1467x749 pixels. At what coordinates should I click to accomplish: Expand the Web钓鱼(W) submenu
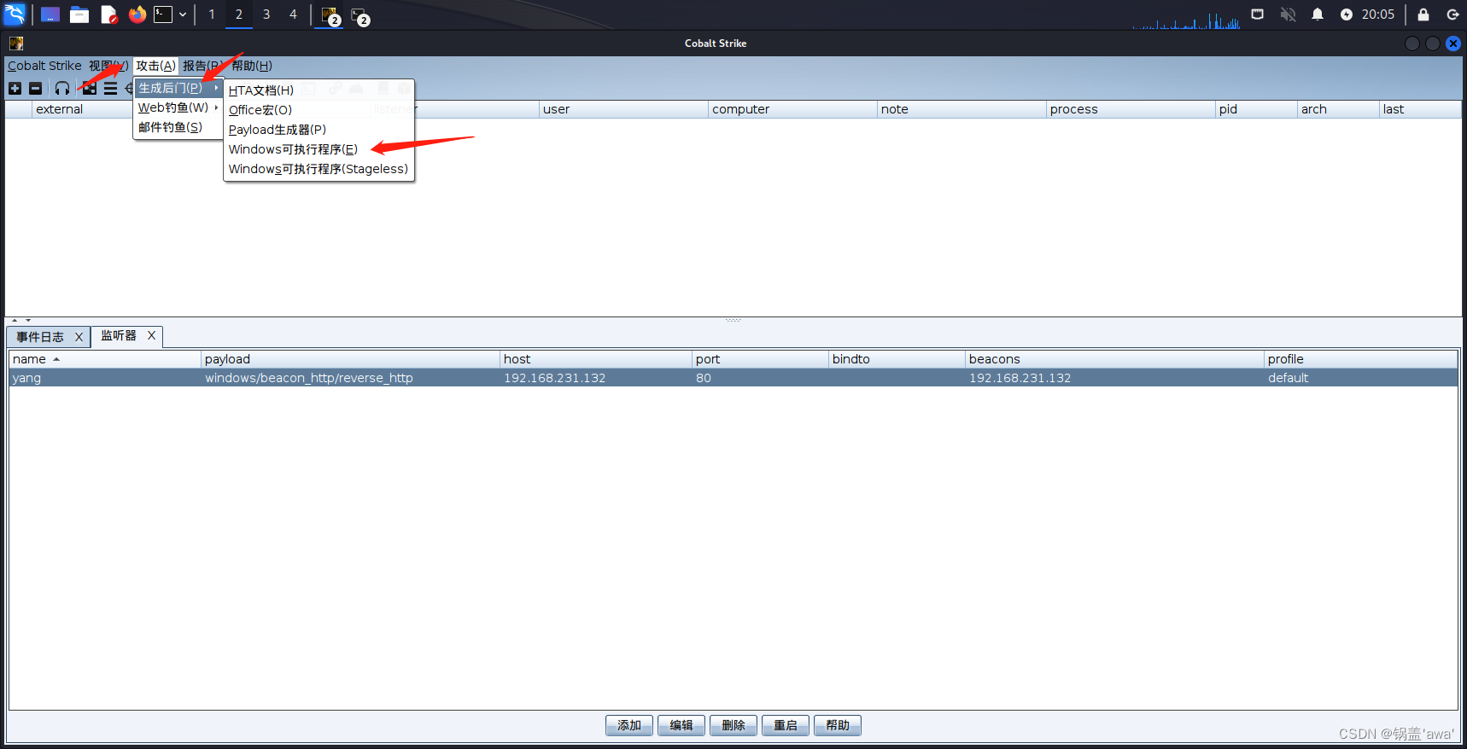[x=178, y=107]
